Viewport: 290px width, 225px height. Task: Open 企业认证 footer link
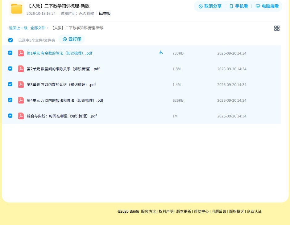coord(254,211)
